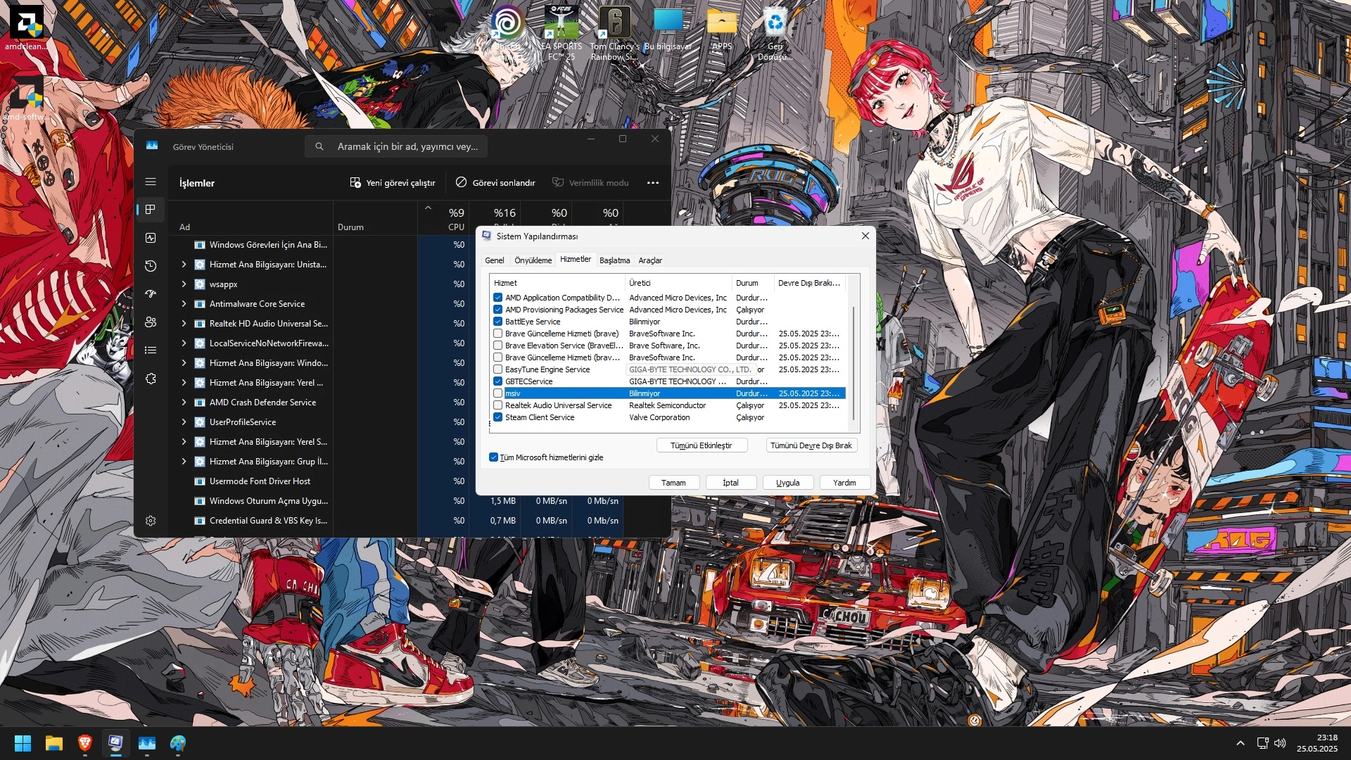Open Users sidebar icon in Task Manager
The height and width of the screenshot is (760, 1351).
coord(151,322)
